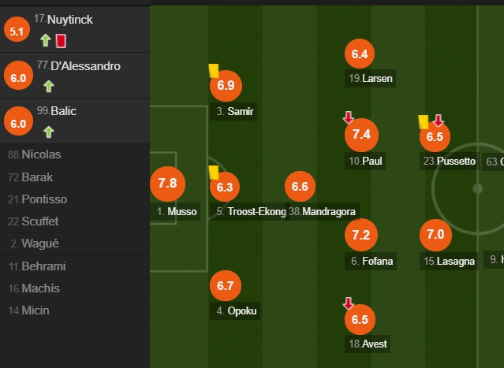The image size is (504, 368).
Task: Click Samir's yellow card icon
Action: pos(214,71)
